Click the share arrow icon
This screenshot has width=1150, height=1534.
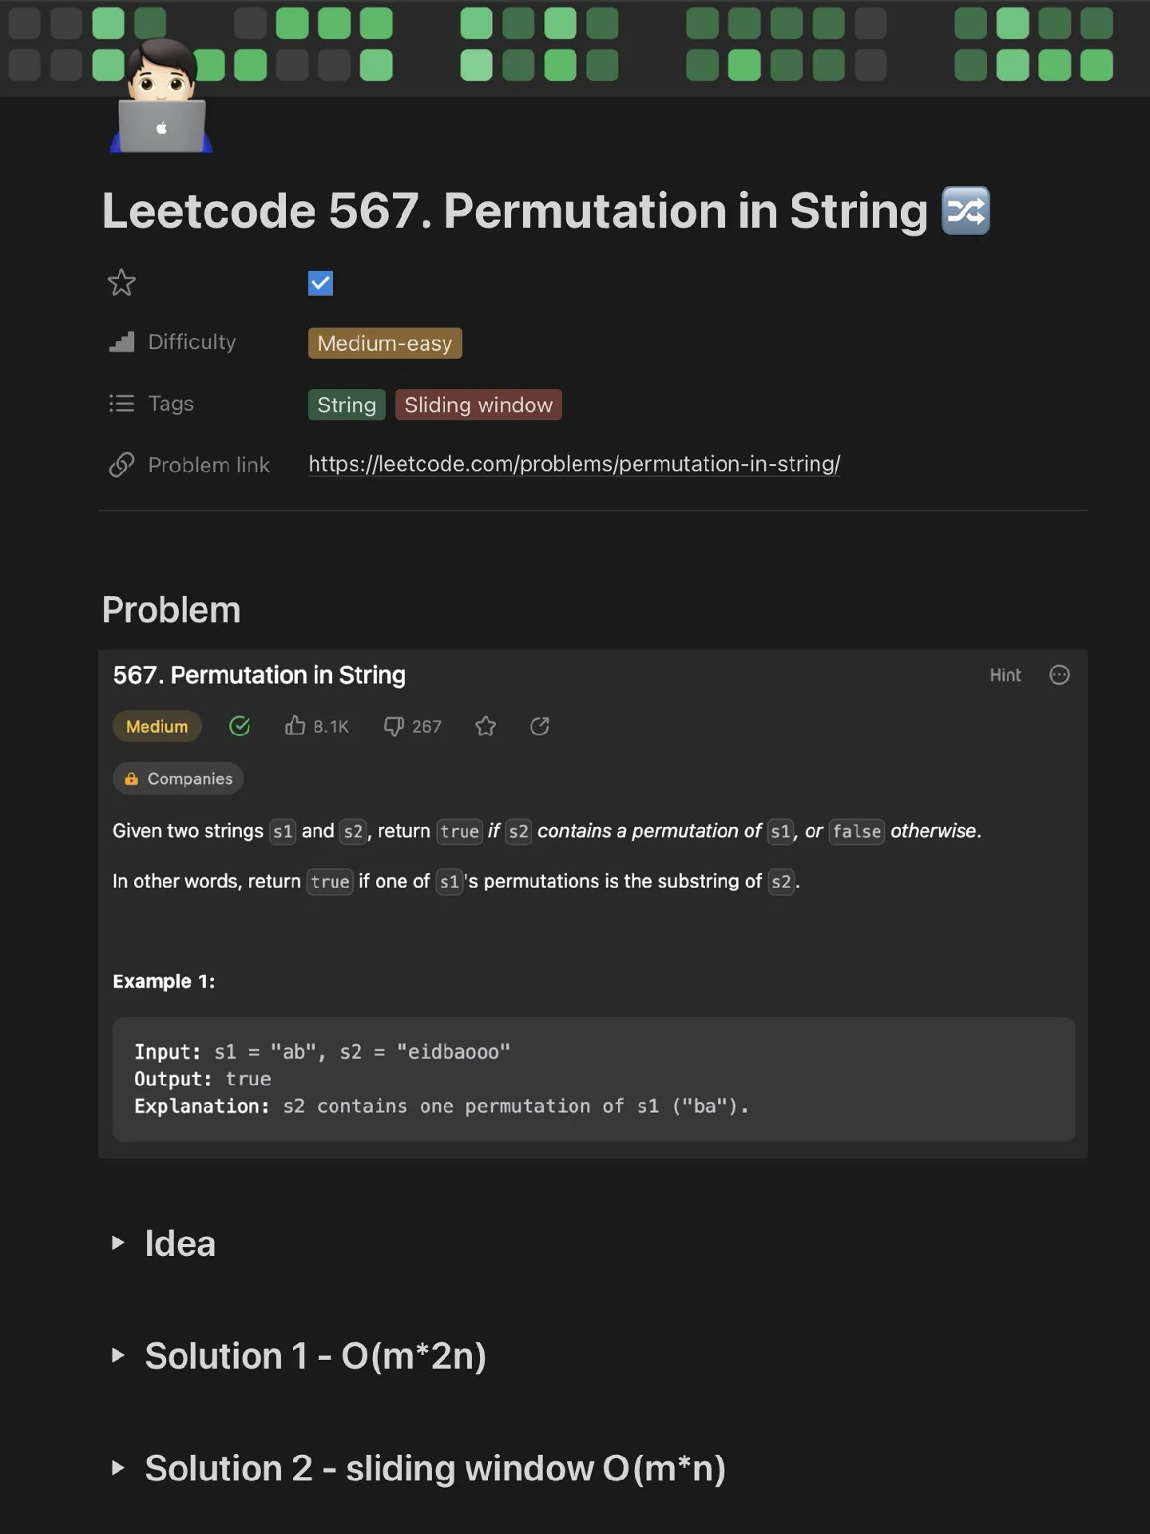[x=540, y=726]
